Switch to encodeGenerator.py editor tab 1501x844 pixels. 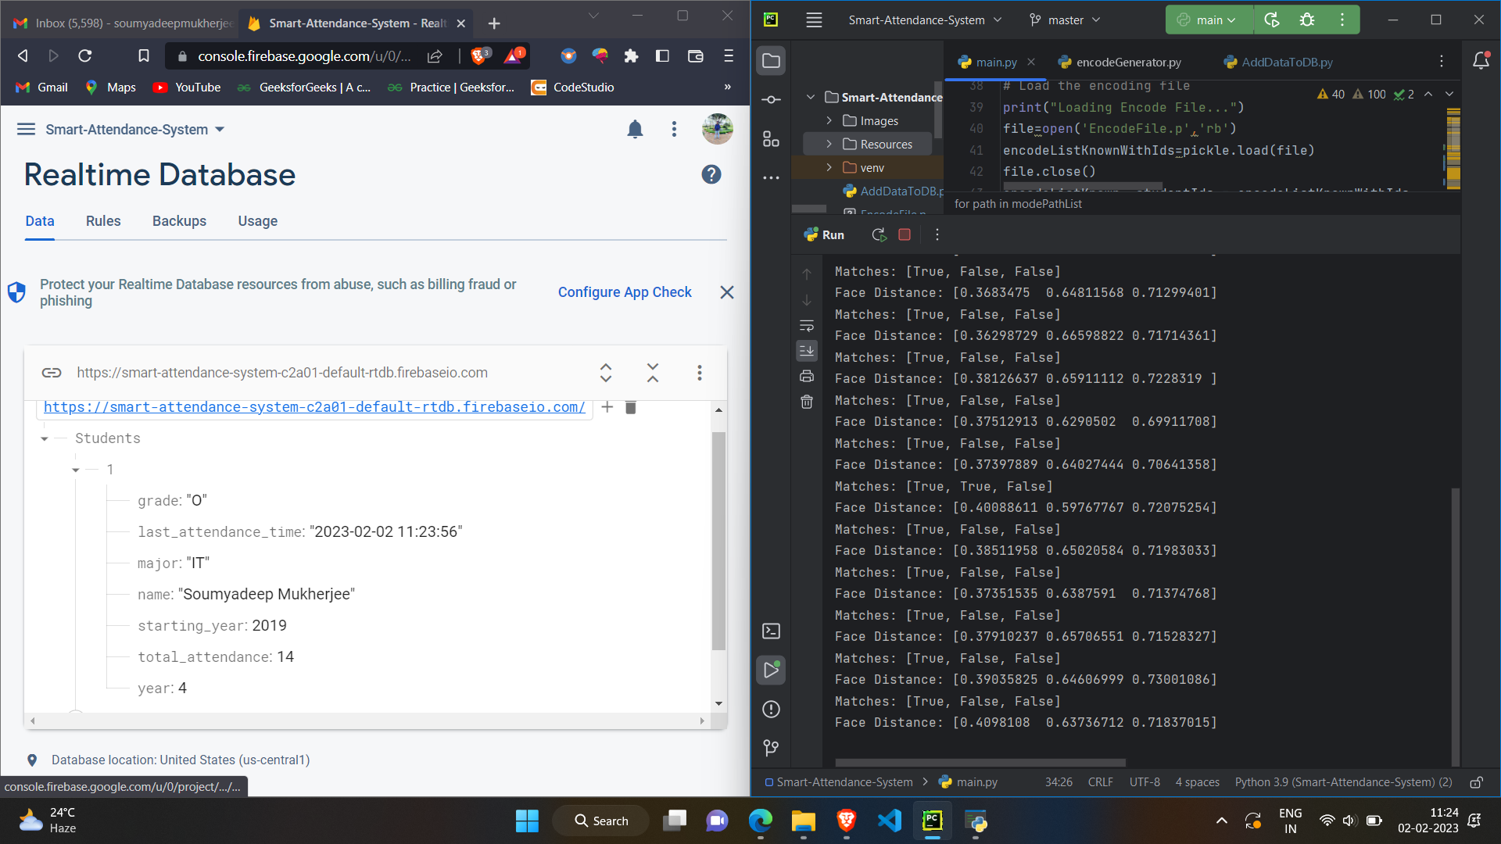coord(1119,62)
